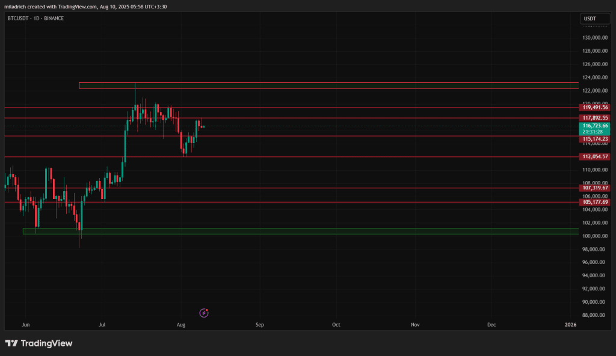The image size is (616, 356).
Task: Click the Sep label on time axis
Action: click(260, 325)
